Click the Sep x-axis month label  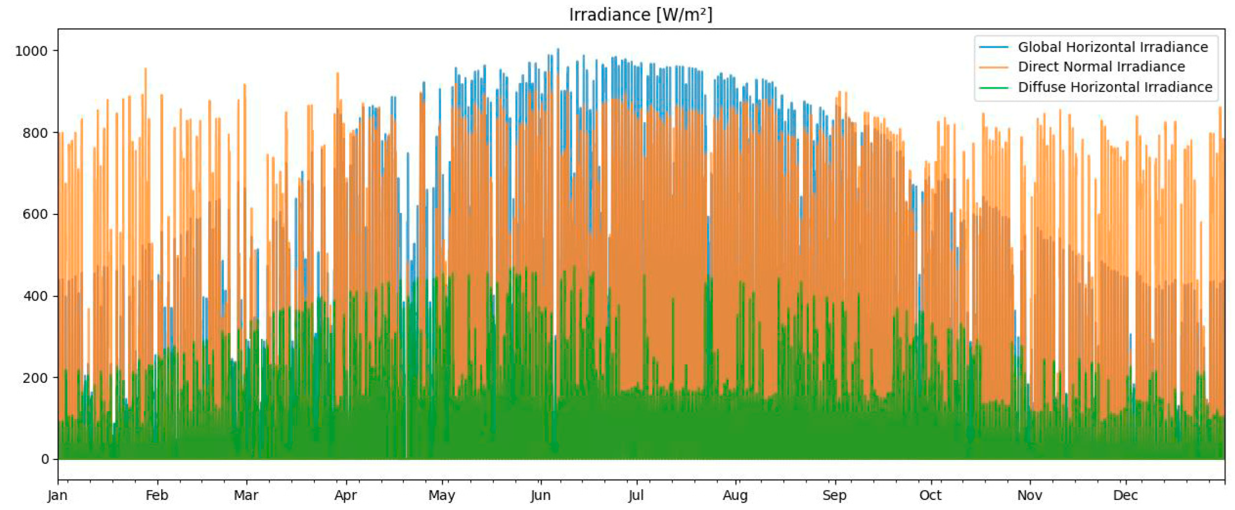834,496
